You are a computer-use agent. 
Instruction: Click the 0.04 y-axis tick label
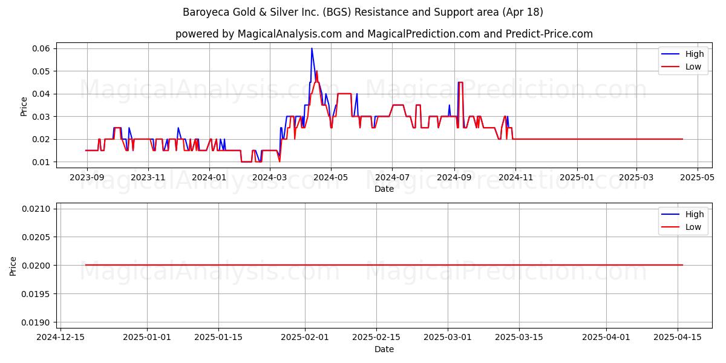point(40,94)
